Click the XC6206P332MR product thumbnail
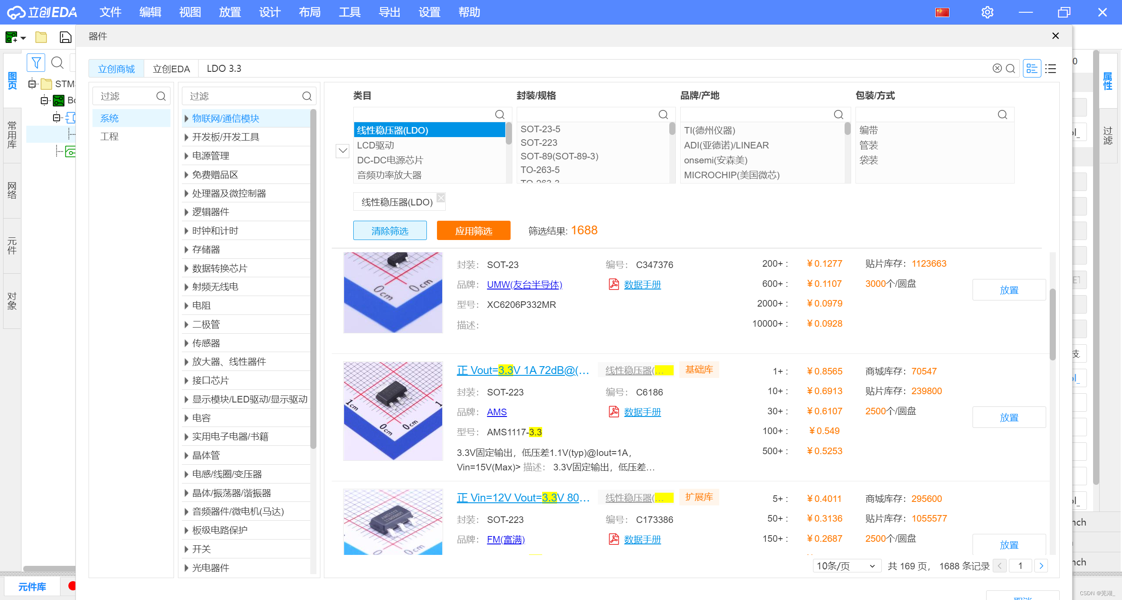1122x600 pixels. 393,292
